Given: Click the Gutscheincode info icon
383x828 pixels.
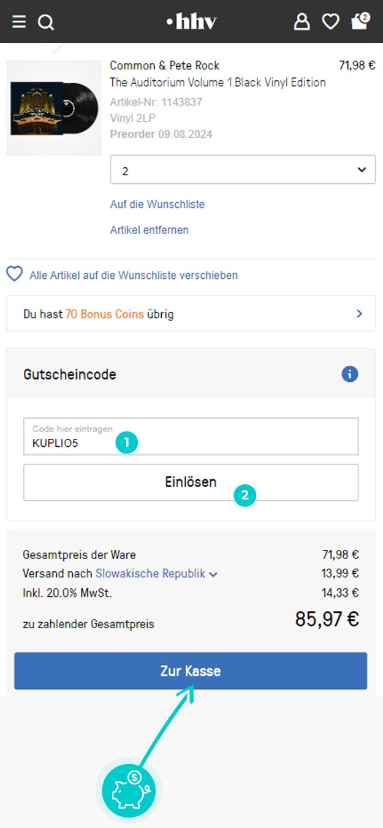Looking at the screenshot, I should (350, 374).
